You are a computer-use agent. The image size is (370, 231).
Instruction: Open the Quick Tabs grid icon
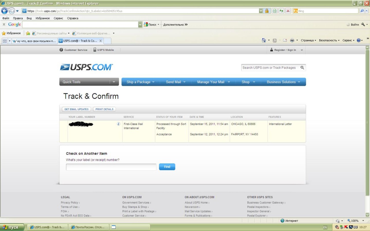tap(5, 41)
